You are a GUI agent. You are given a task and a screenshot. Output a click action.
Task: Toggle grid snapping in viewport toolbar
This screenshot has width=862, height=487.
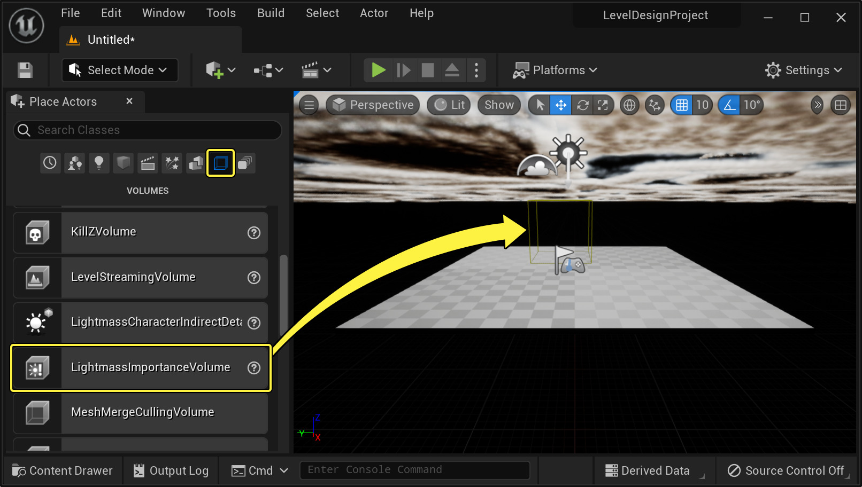[x=682, y=105]
